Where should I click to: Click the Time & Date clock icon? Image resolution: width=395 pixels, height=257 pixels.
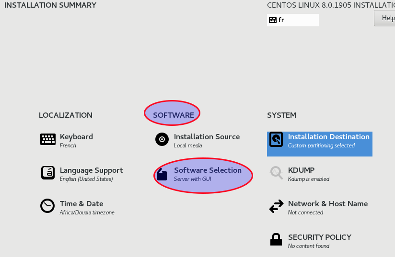pyautogui.click(x=47, y=206)
